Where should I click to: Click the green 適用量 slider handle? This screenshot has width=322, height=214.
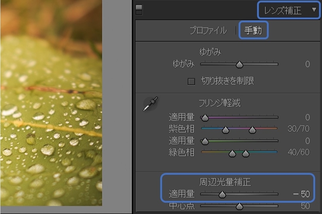click(205, 141)
